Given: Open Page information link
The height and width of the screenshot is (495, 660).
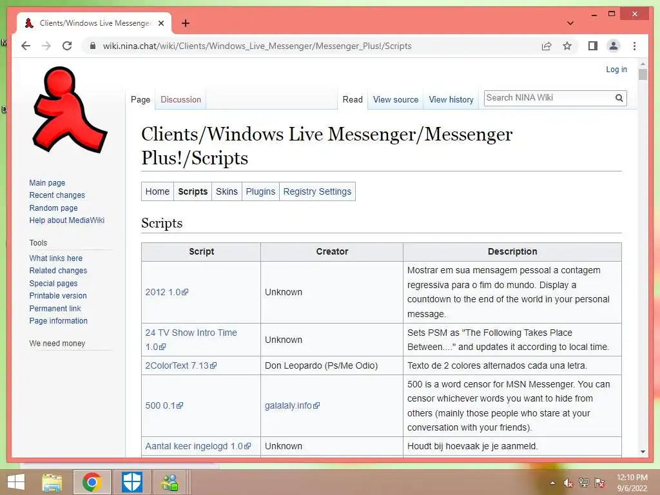Looking at the screenshot, I should coord(59,321).
